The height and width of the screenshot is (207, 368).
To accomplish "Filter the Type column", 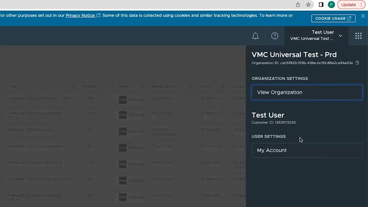I will click(x=72, y=87).
